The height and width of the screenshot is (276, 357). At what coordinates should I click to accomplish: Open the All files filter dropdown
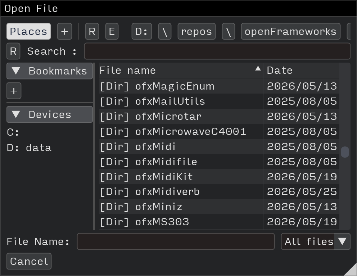[316, 241]
